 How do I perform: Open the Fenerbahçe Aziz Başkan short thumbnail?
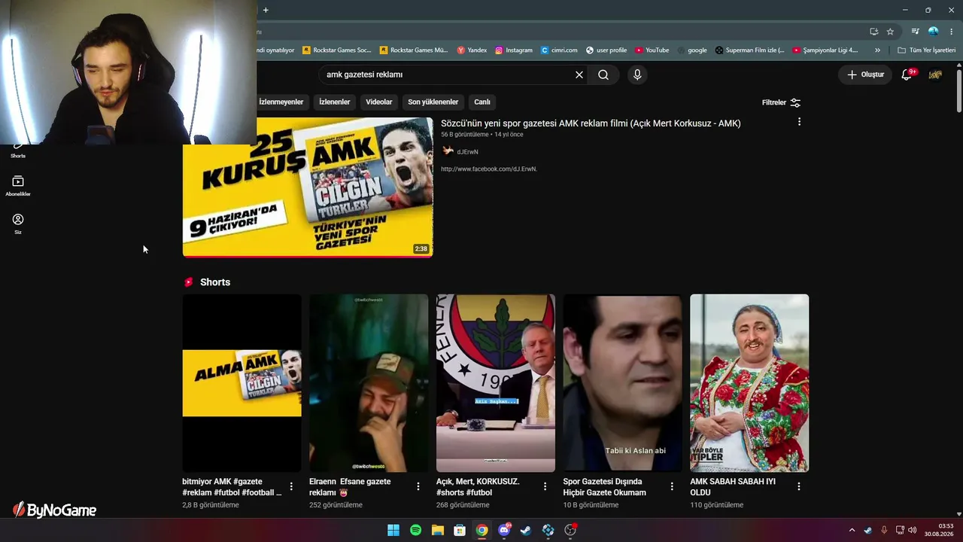pos(496,383)
